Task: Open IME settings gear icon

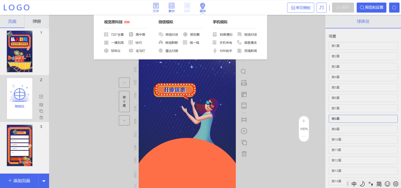Action: pos(396,184)
